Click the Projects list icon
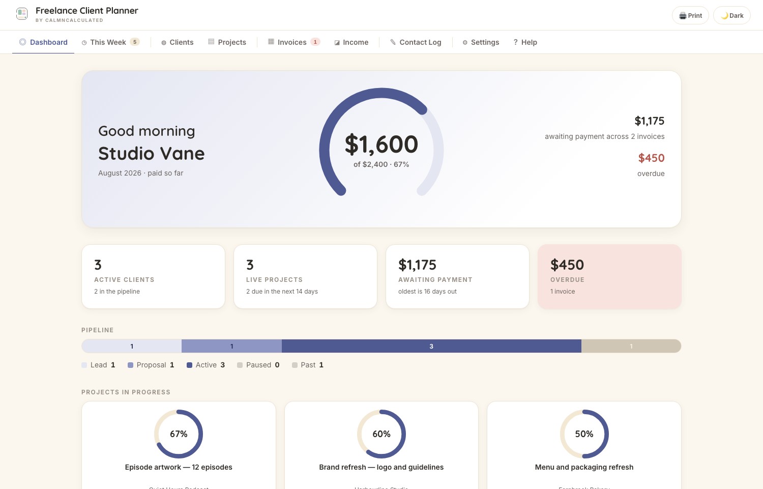The image size is (763, 489). coord(211,42)
